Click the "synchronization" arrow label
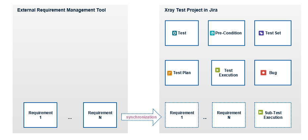Screen dimensions: 308x140 [x=141, y=117]
